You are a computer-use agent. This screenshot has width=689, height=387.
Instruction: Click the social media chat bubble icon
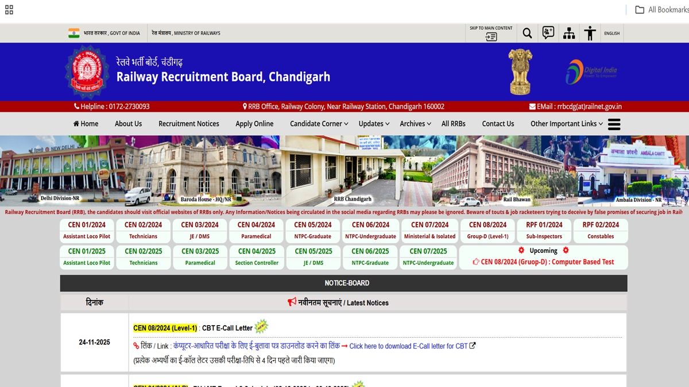click(x=548, y=33)
